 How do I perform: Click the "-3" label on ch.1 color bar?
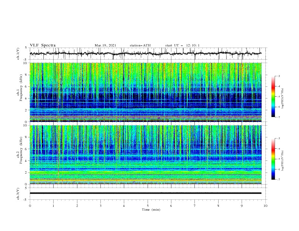tap(279, 76)
